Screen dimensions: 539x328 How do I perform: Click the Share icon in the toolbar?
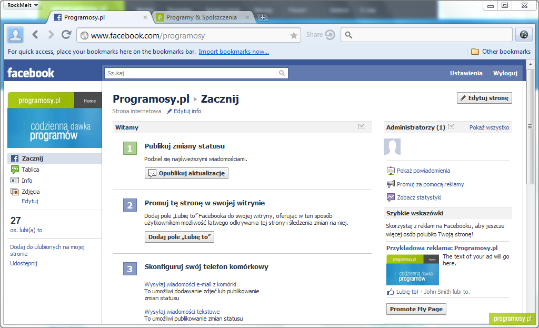point(330,35)
